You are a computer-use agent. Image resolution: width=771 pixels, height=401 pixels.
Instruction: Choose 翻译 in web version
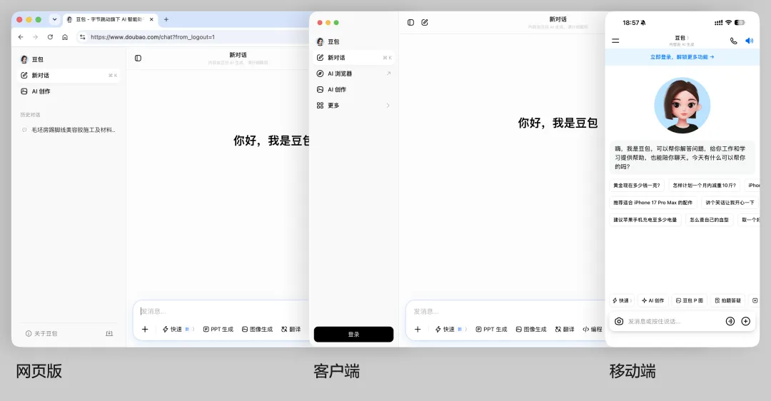point(291,329)
